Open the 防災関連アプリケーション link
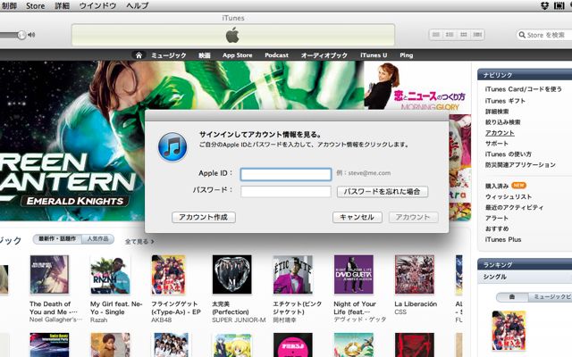572x357 pixels. pos(520,164)
